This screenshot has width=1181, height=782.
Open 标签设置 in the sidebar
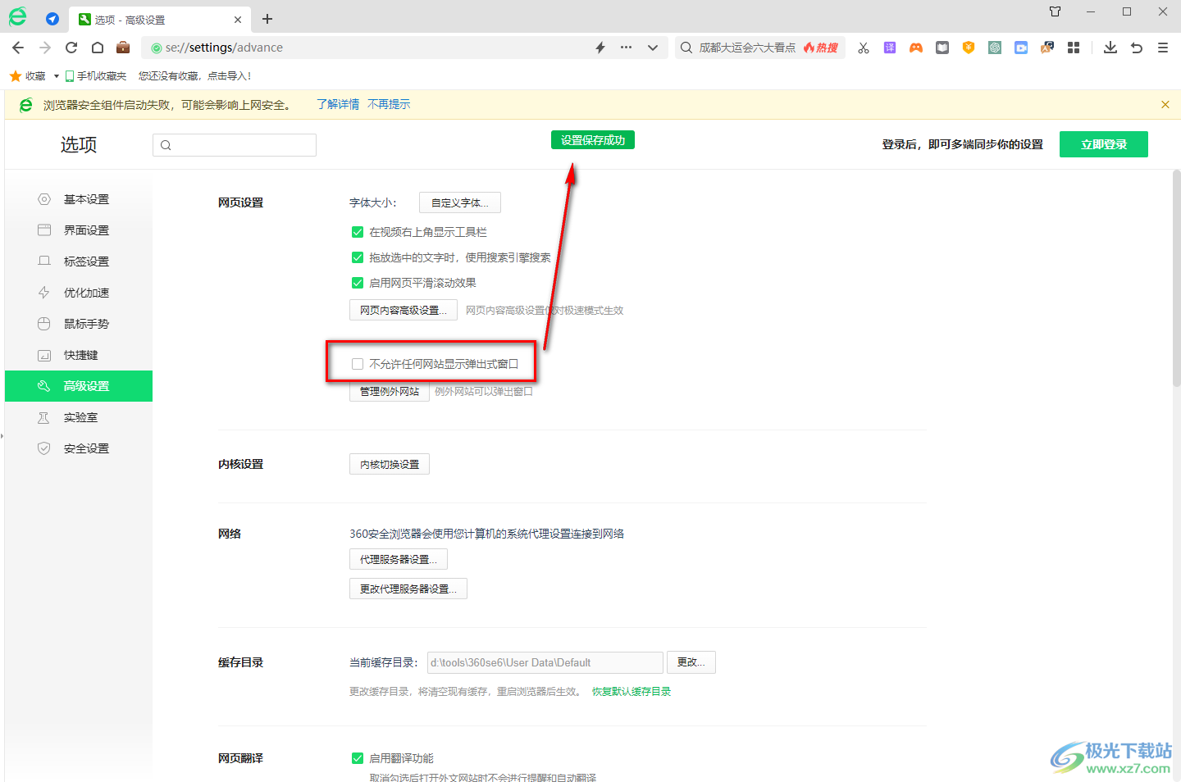click(79, 261)
